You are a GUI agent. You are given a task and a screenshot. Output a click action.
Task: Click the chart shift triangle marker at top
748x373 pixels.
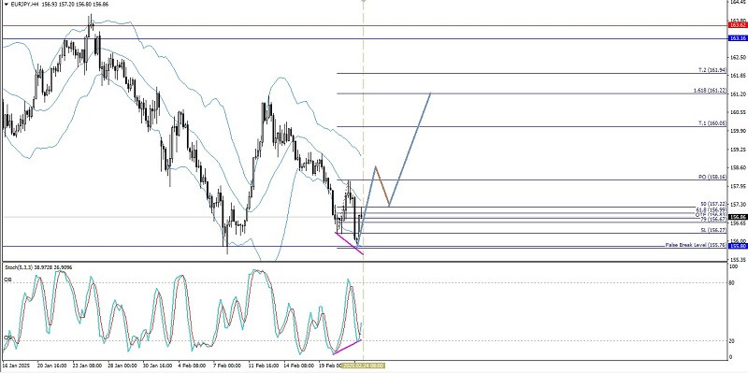pyautogui.click(x=364, y=2)
